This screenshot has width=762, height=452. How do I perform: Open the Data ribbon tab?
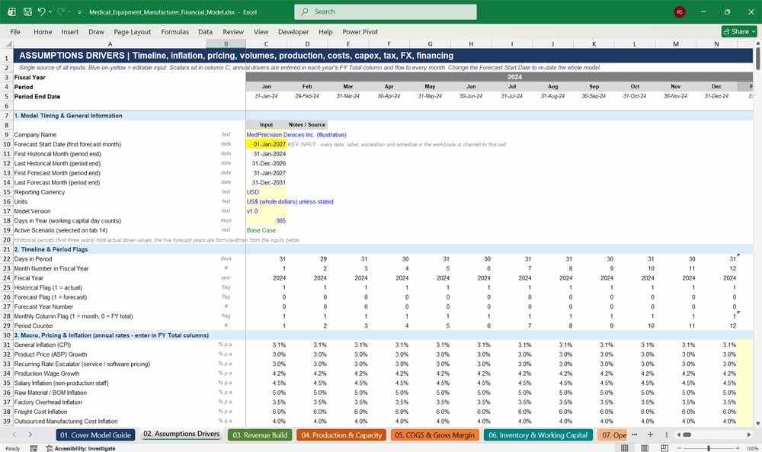point(205,31)
